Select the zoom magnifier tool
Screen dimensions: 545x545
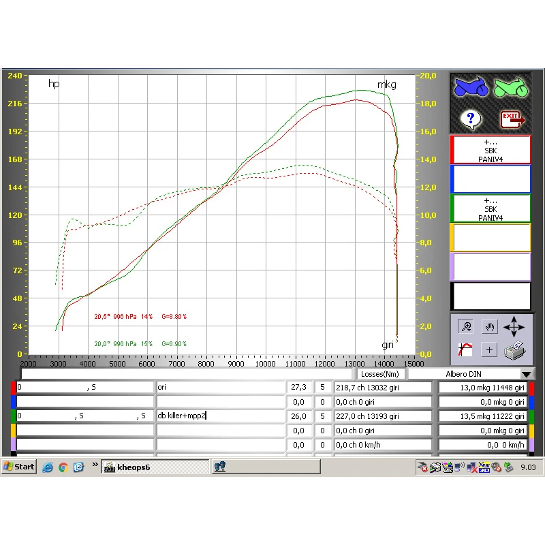467,327
